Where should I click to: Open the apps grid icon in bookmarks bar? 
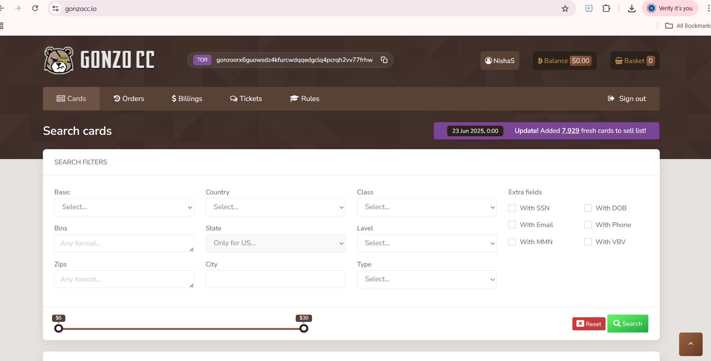coord(2,26)
